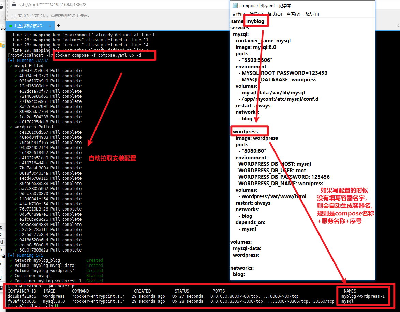The height and width of the screenshot is (312, 400).
Task: Click the WORDPRESS_DB_HOST: mysql line
Action: click(x=275, y=164)
